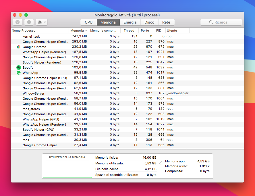The height and width of the screenshot is (196, 255).
Task: Select Google Chrome Helper with 27,4 MB
Action: click(127, 145)
